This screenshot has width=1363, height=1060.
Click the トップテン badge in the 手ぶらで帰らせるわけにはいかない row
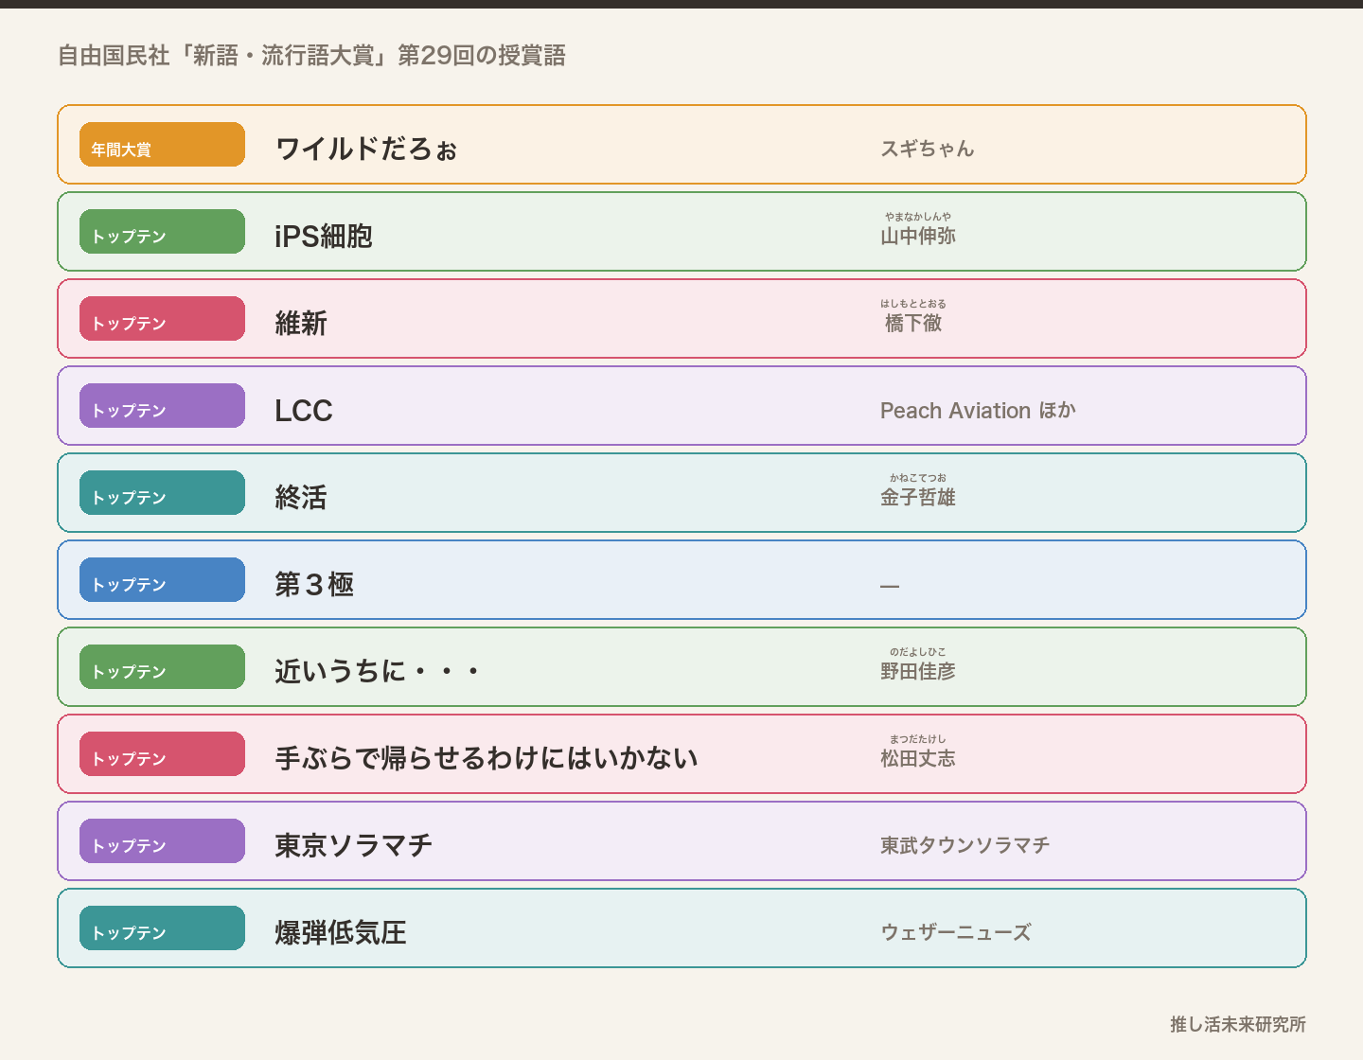coord(162,754)
